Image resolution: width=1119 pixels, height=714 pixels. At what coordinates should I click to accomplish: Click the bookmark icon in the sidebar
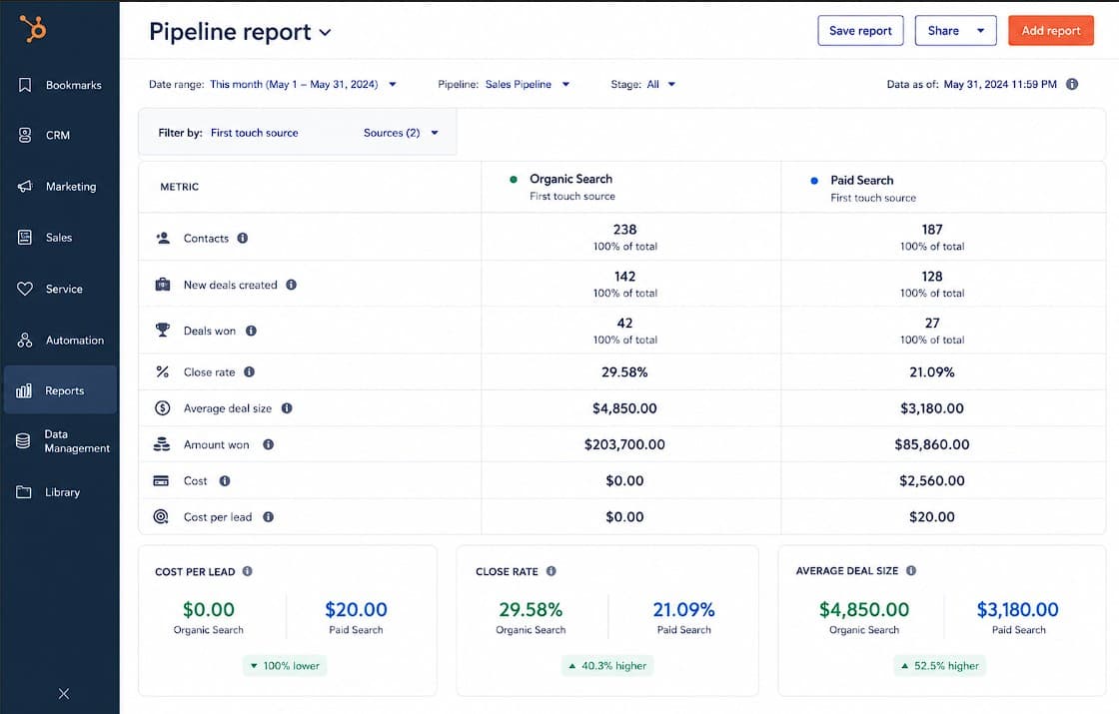click(25, 85)
